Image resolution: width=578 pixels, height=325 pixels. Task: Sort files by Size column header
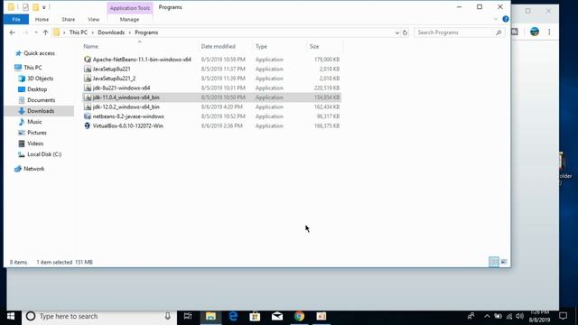314,46
